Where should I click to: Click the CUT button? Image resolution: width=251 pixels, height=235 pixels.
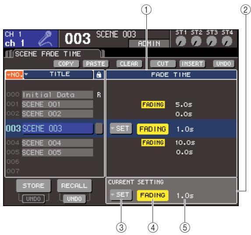163,64
